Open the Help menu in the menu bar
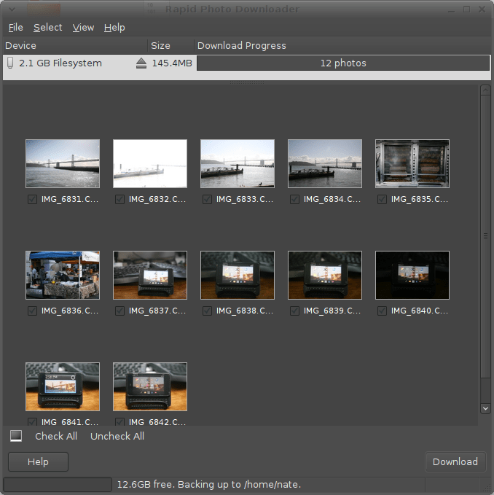Image resolution: width=494 pixels, height=495 pixels. pos(114,28)
